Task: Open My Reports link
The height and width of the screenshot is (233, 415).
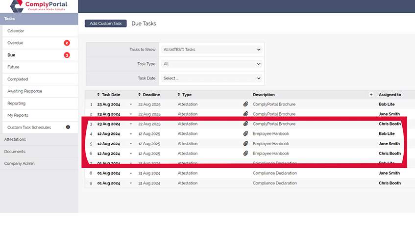Action: tap(18, 115)
